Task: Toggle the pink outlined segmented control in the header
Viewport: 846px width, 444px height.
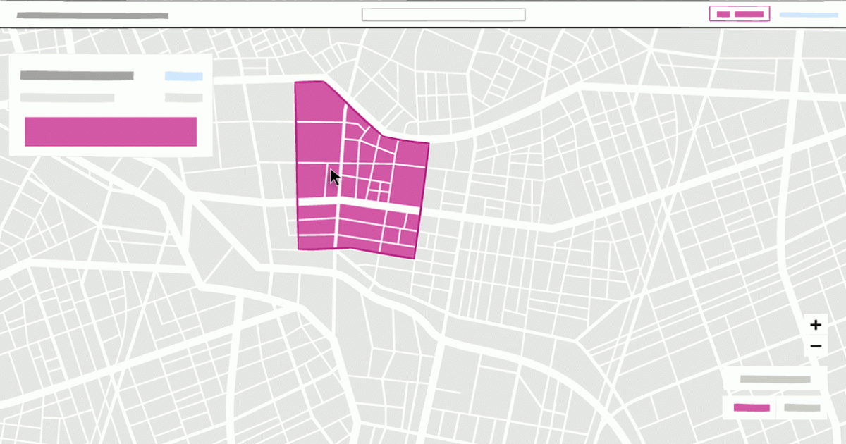Action: coord(739,13)
